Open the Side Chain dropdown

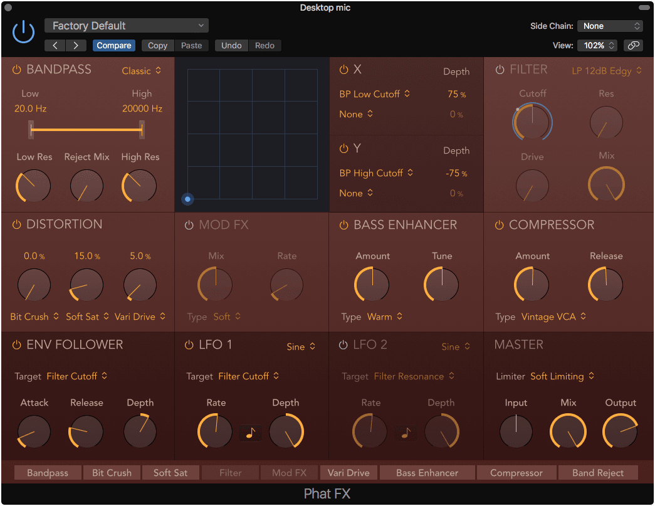click(610, 26)
